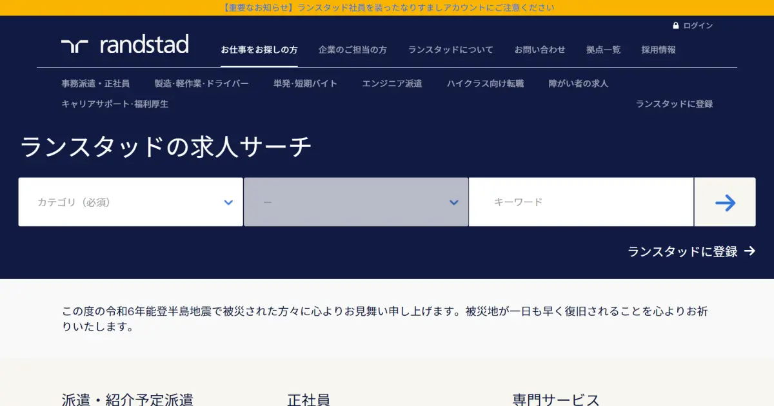Image resolution: width=774 pixels, height=406 pixels.
Task: Open 製造･軽作業･ドライバー jobs link
Action: click(x=201, y=84)
